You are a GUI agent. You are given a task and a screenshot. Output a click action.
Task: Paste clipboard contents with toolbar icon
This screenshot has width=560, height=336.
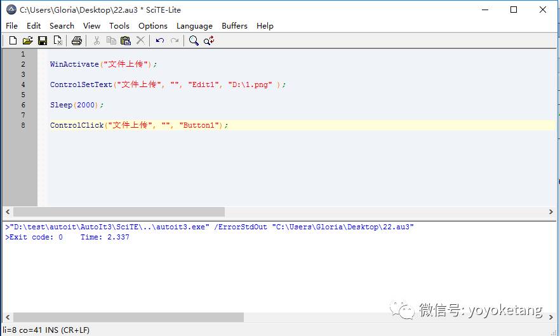point(126,41)
